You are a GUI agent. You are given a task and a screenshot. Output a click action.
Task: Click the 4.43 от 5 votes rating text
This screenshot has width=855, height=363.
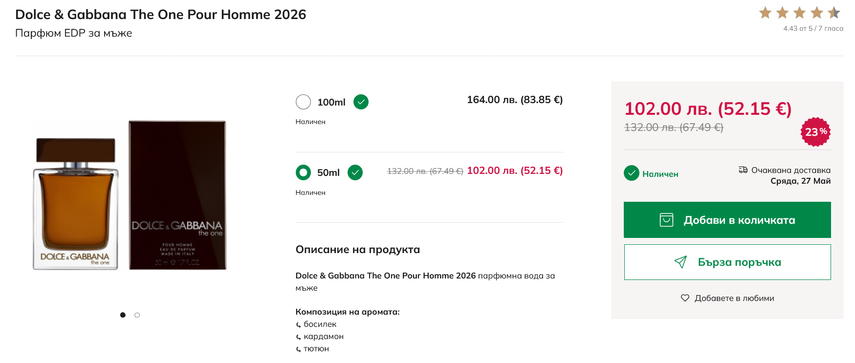coord(813,28)
